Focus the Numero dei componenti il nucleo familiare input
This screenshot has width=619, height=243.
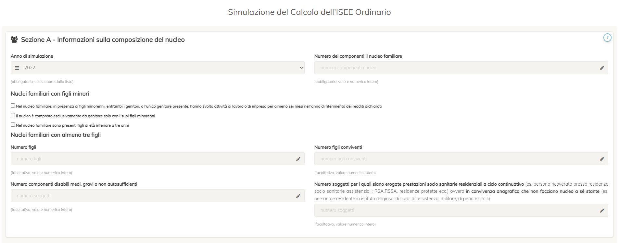pyautogui.click(x=461, y=68)
